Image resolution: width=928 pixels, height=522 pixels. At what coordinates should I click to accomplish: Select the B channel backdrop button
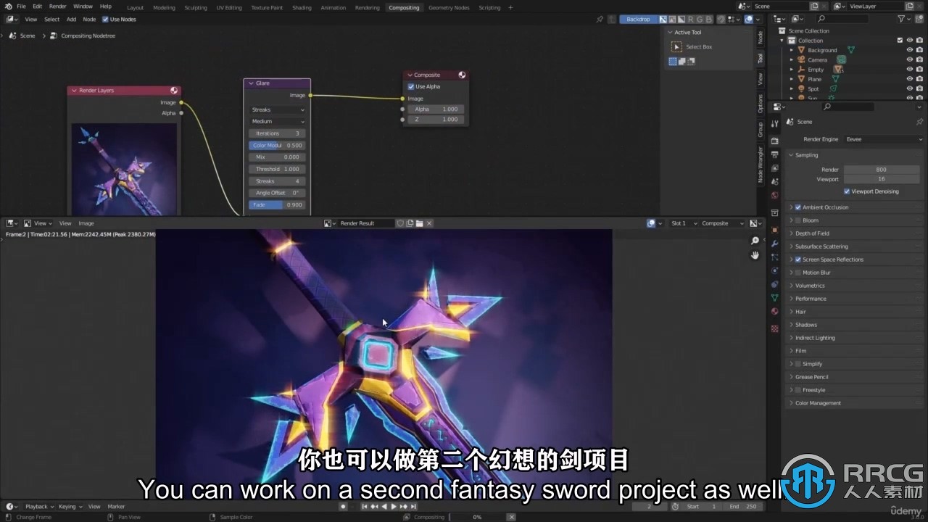click(x=709, y=19)
